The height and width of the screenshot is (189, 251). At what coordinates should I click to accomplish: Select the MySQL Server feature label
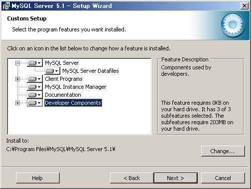62,63
